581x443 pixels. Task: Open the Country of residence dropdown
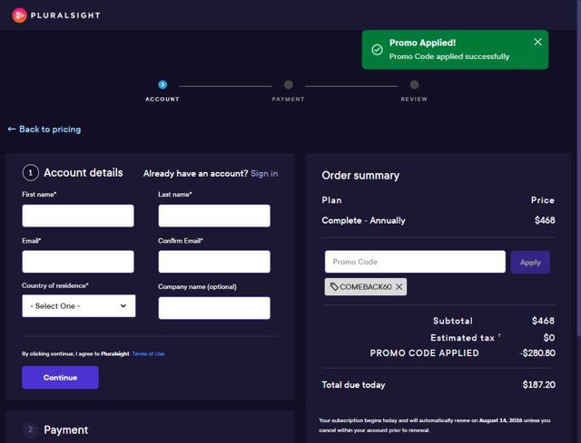79,306
